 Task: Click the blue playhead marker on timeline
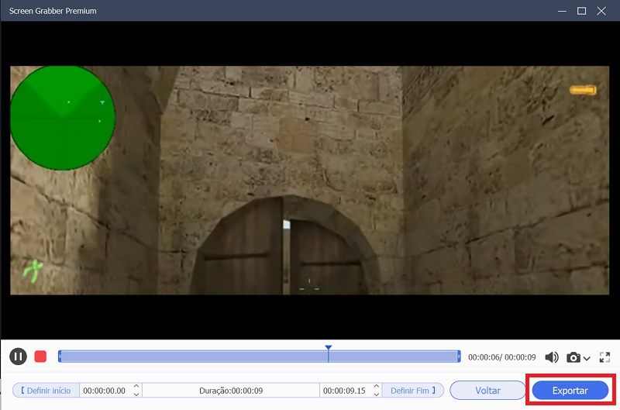point(329,349)
